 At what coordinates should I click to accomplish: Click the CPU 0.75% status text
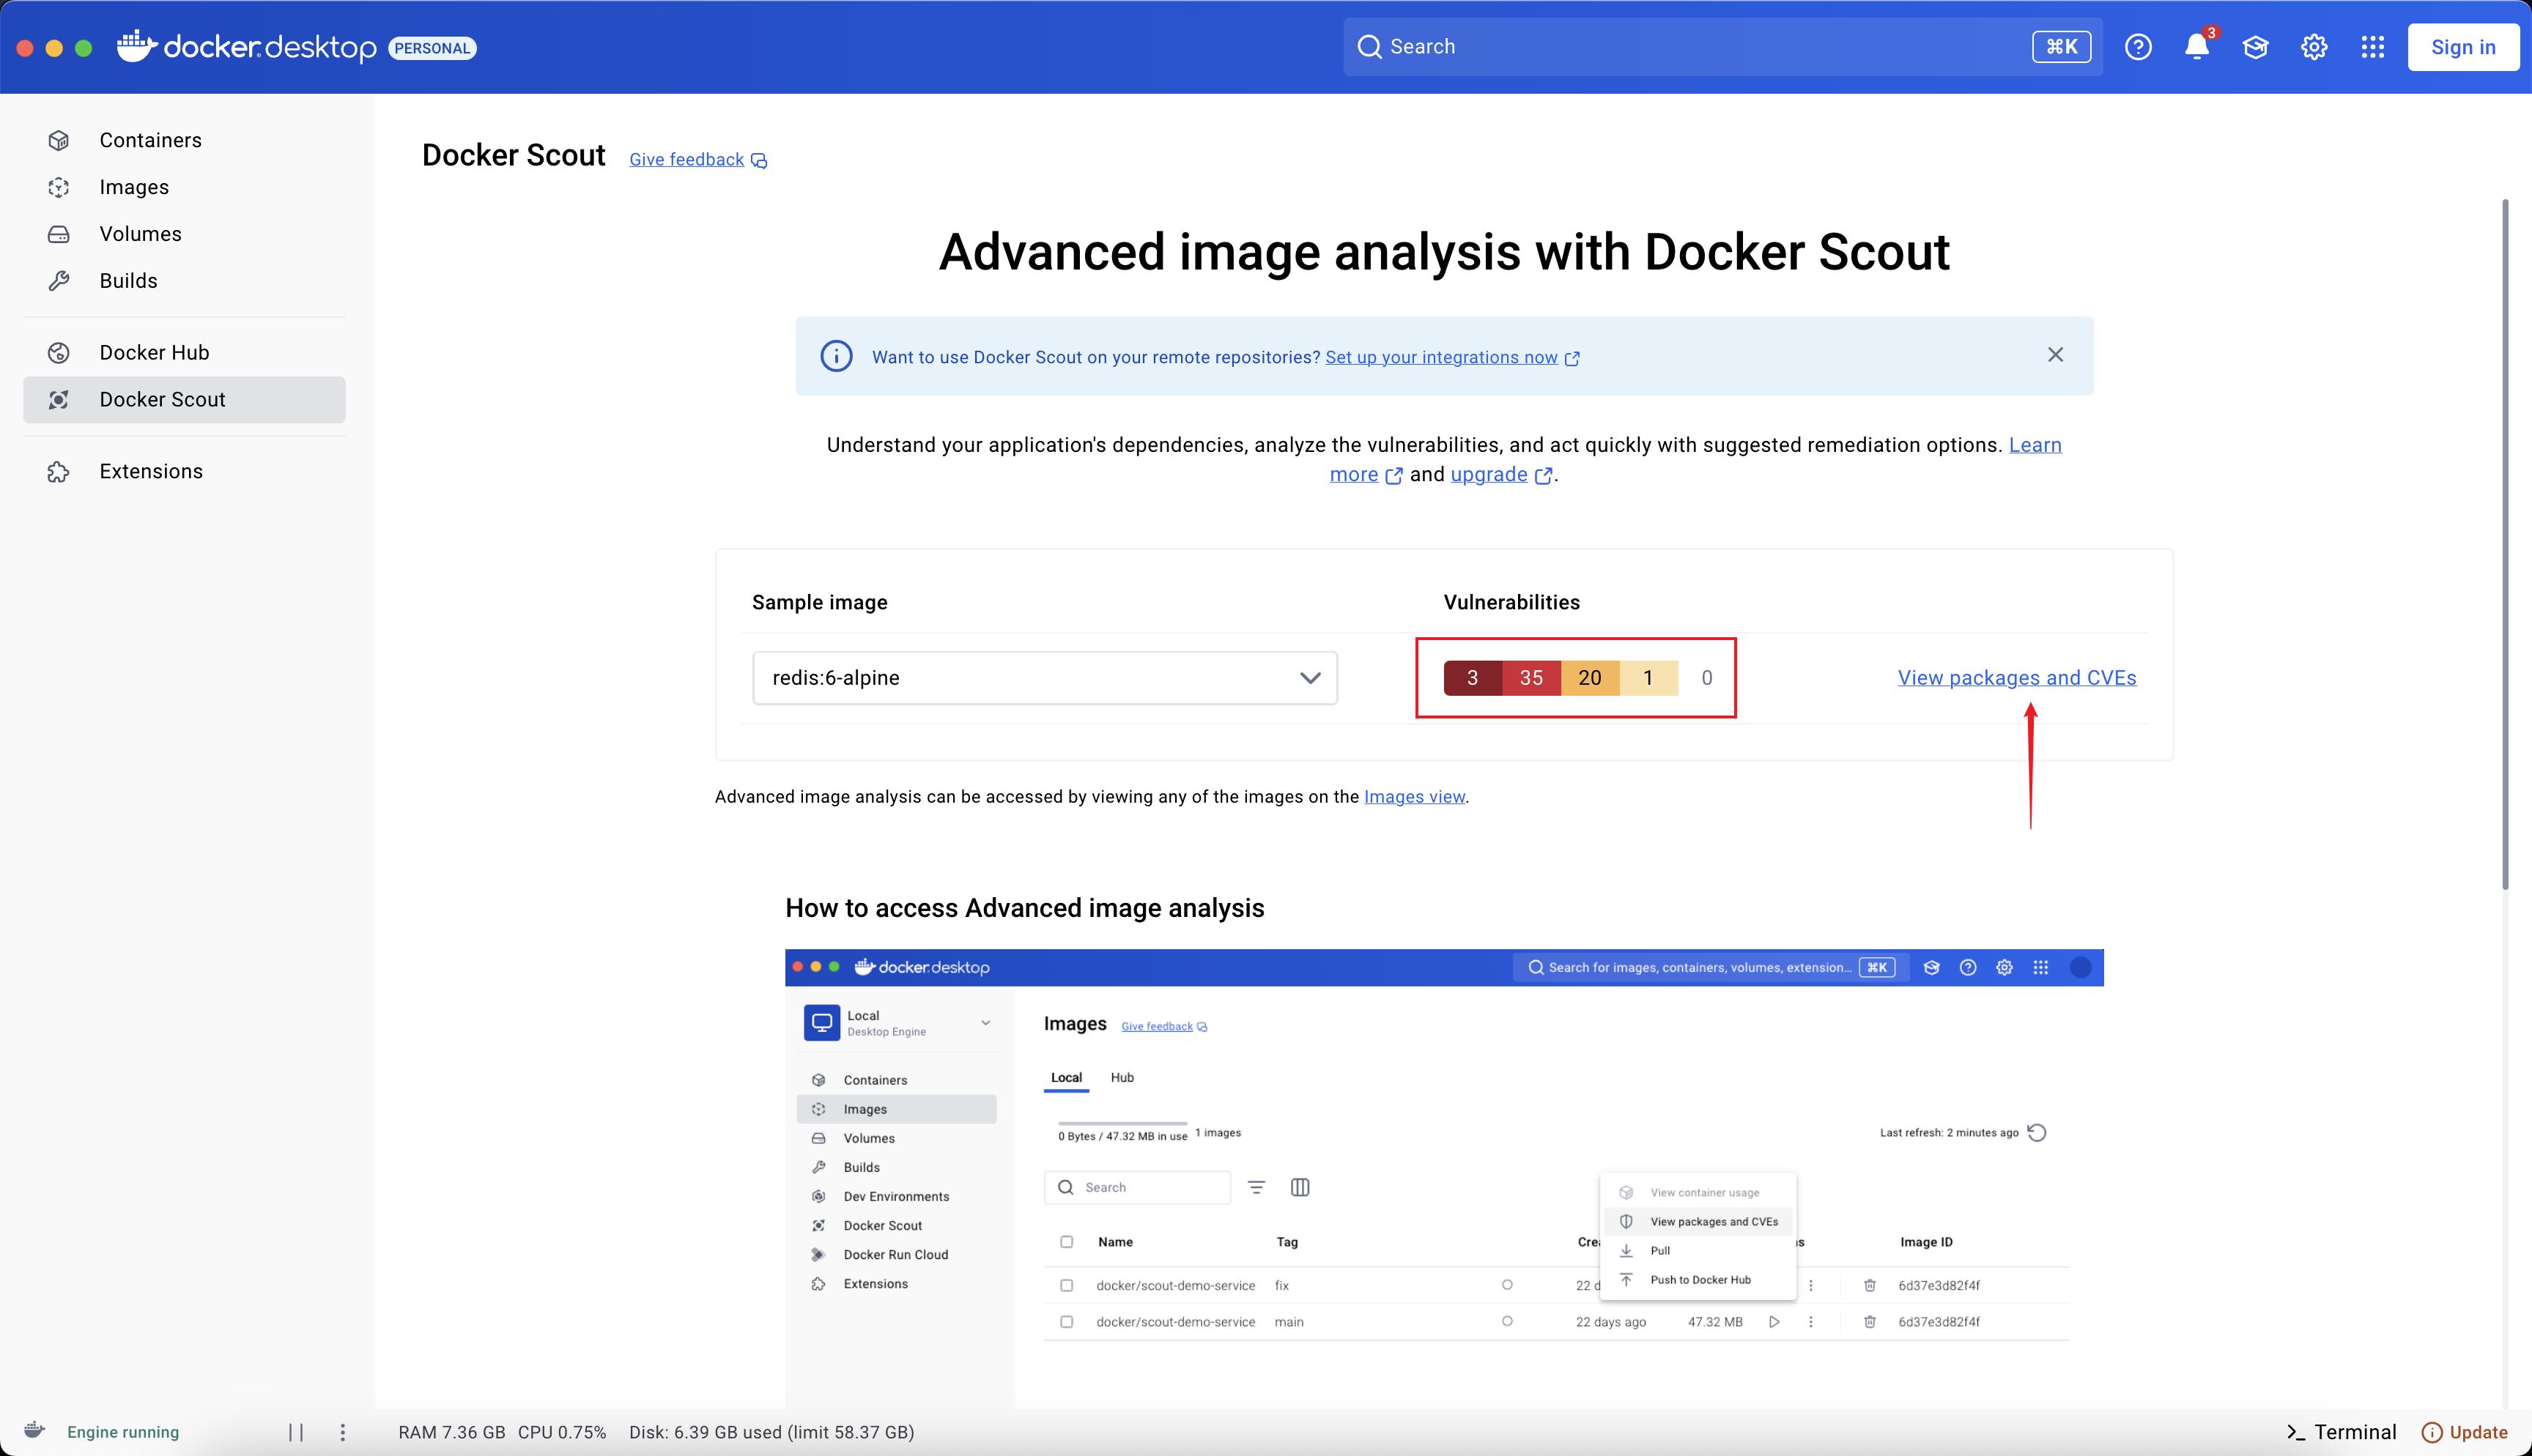coord(562,1432)
